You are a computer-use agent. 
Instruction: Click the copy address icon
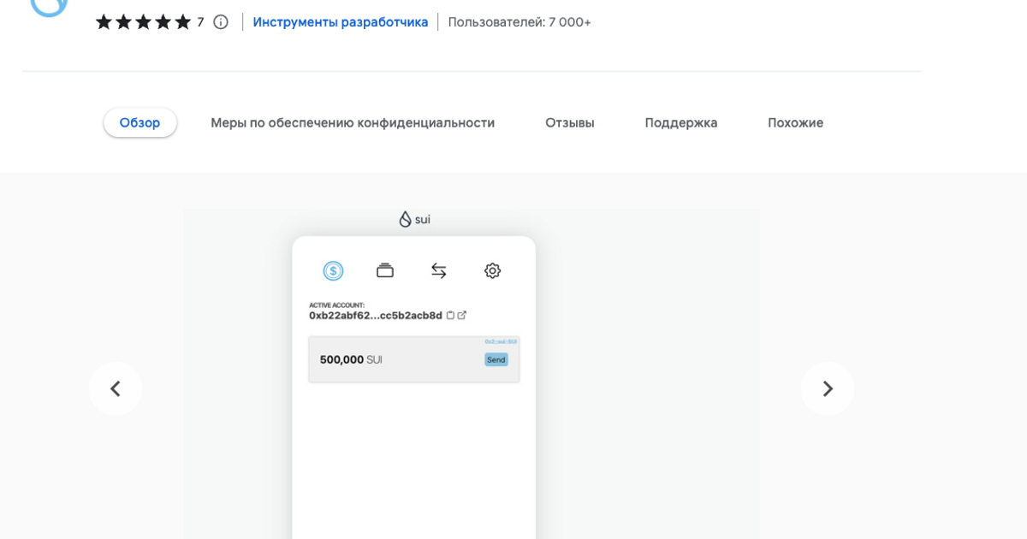(x=451, y=315)
